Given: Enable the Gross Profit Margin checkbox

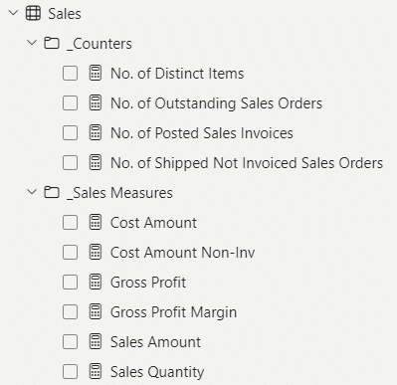Looking at the screenshot, I should point(70,312).
